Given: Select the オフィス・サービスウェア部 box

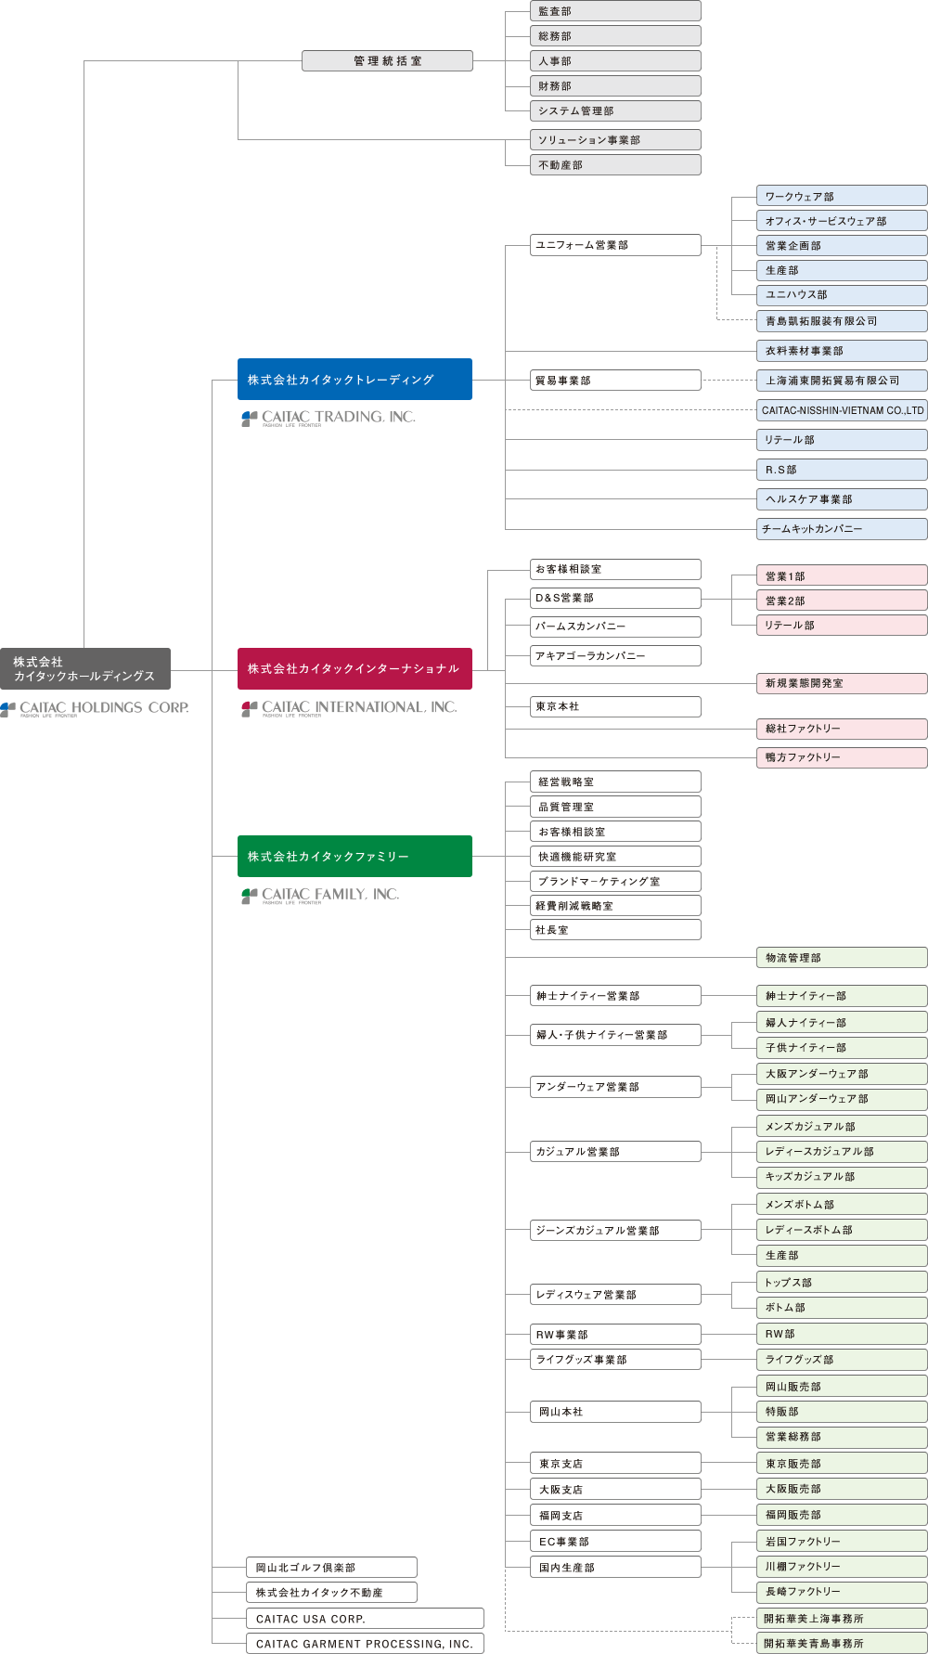Looking at the screenshot, I should tap(842, 221).
